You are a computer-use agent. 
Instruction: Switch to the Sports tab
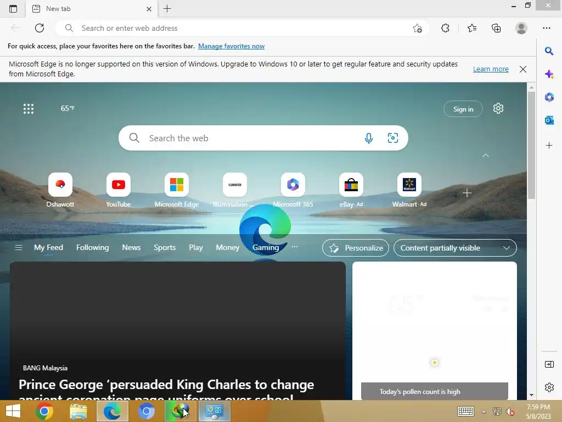pyautogui.click(x=165, y=248)
